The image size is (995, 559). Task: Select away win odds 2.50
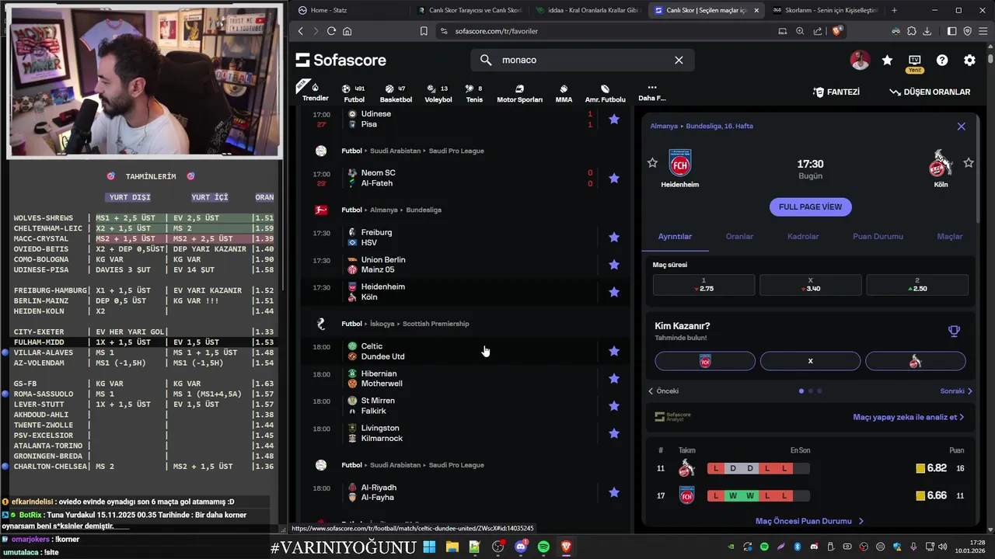point(917,284)
